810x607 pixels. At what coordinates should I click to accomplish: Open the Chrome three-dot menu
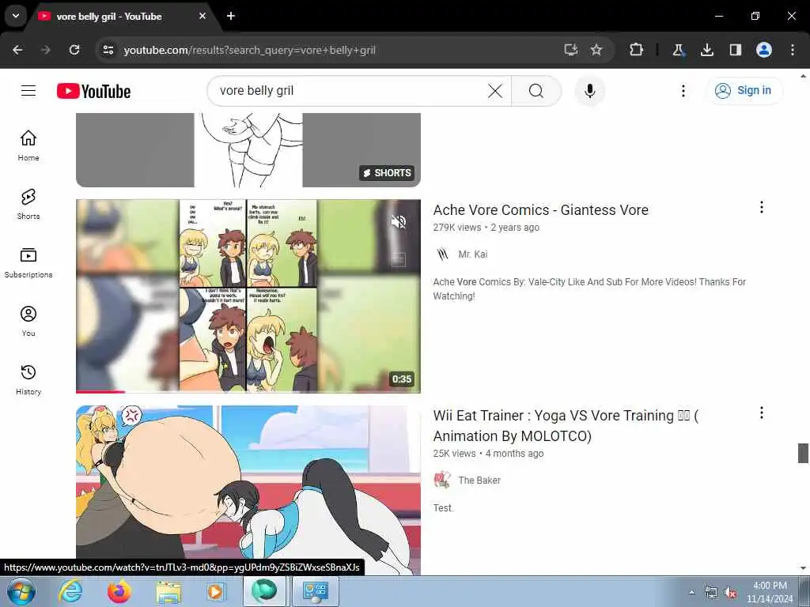coord(793,50)
